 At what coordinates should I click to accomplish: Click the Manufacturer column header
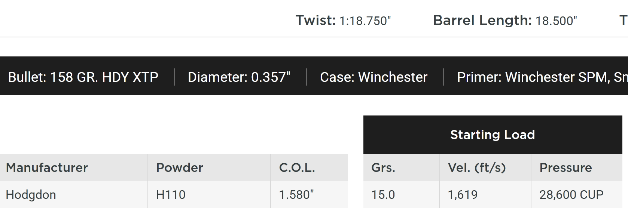[47, 167]
